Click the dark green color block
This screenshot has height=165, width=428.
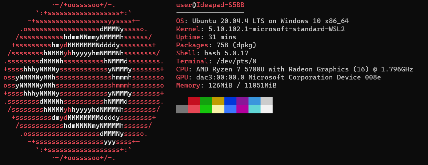pos(206,101)
